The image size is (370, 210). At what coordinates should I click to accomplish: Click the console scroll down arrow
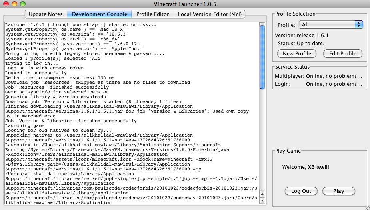coord(262,200)
